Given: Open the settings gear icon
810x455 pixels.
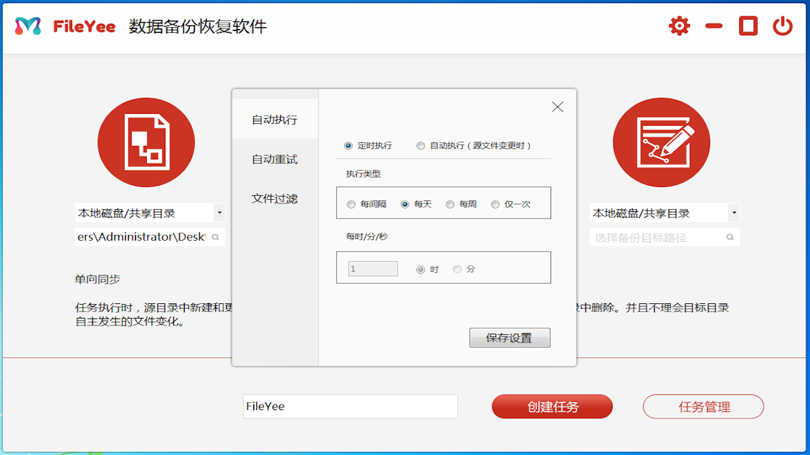Looking at the screenshot, I should [678, 25].
